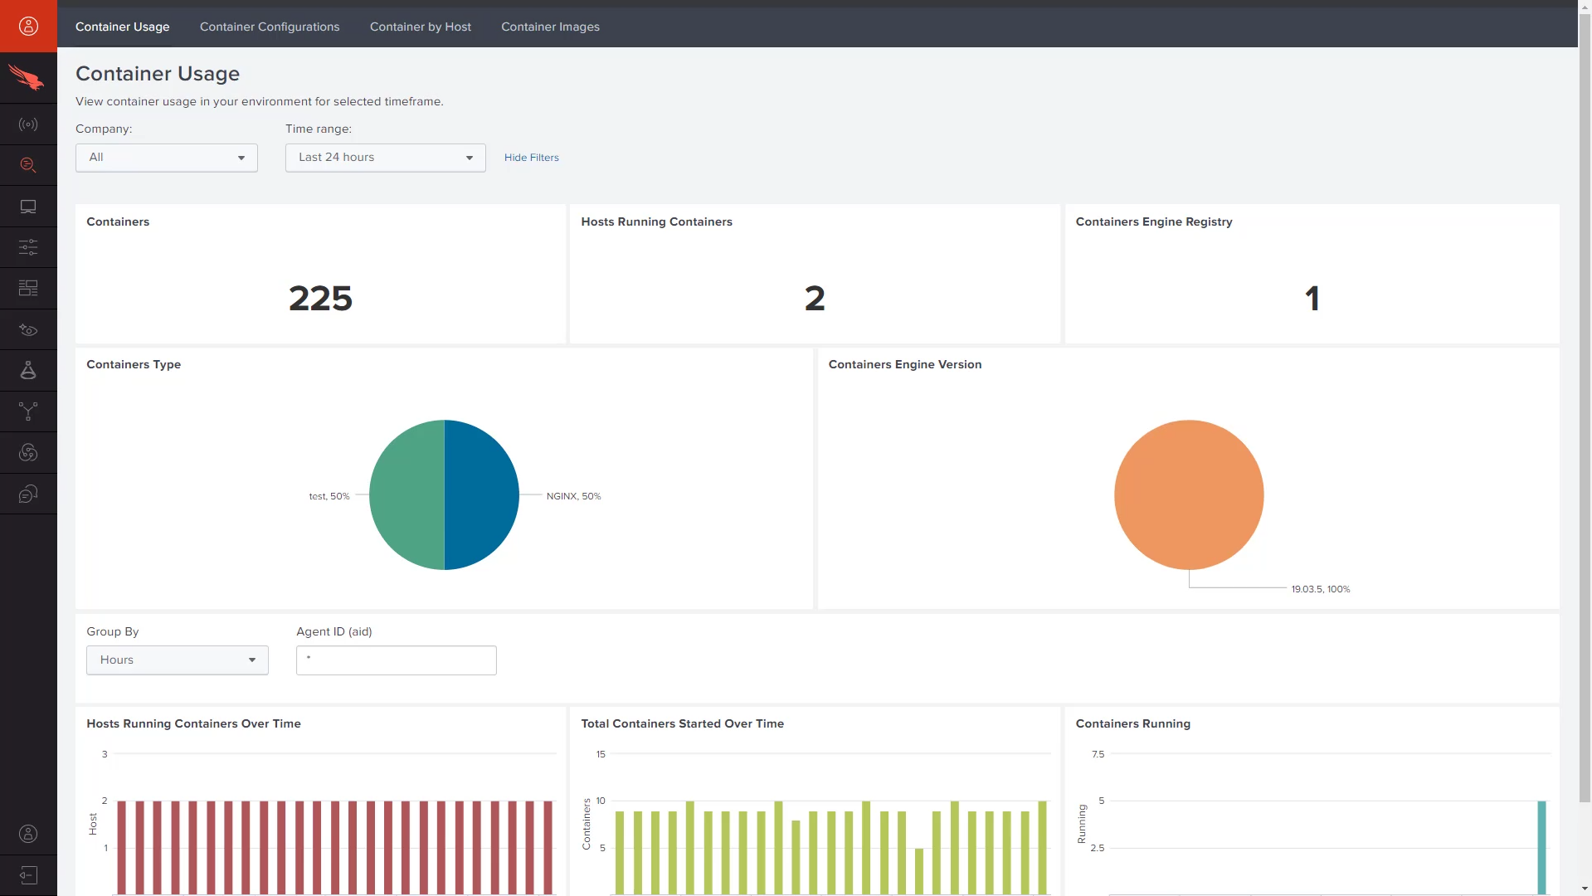This screenshot has width=1592, height=896.
Task: Open the user account icon at sidebar top
Action: pos(28,26)
